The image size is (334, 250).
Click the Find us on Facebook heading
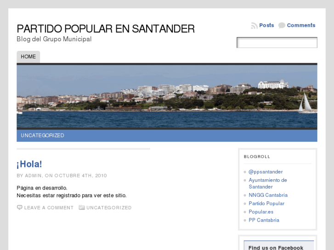(x=276, y=248)
